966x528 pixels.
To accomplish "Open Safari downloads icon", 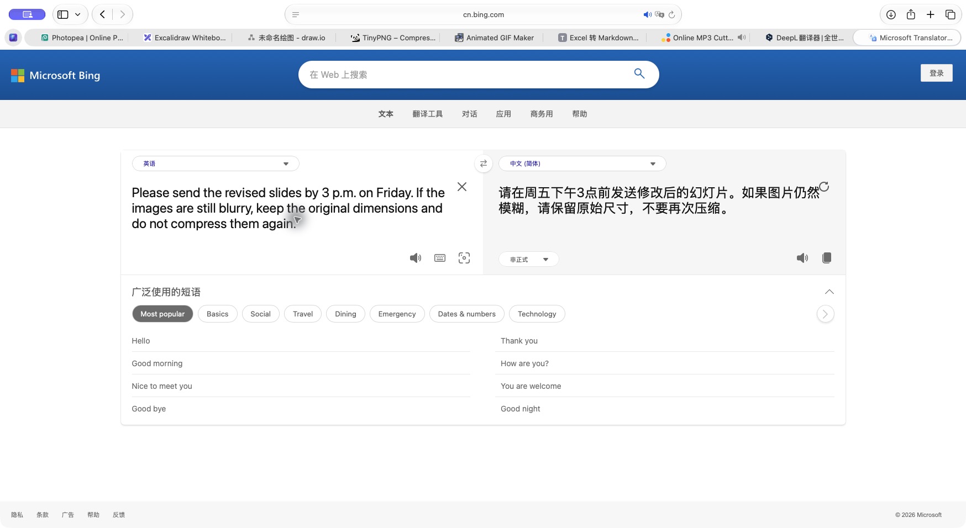I will pos(891,15).
